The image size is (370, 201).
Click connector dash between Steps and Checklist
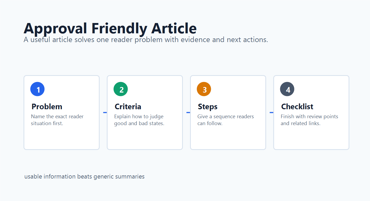click(271, 113)
